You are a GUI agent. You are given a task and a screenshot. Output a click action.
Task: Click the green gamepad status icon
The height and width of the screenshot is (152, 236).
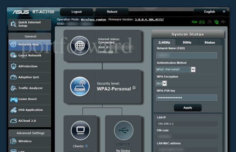coord(202,22)
